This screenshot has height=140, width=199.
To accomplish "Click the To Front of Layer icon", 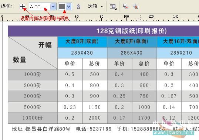I will pos(126,6).
